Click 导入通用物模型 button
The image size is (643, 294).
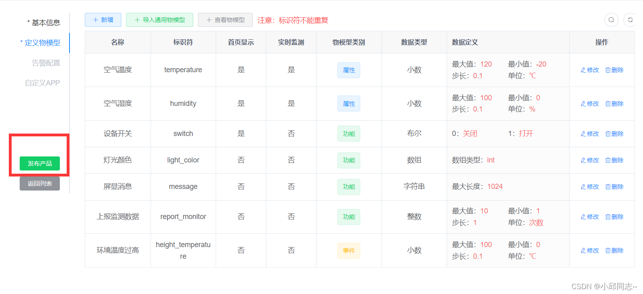(159, 20)
